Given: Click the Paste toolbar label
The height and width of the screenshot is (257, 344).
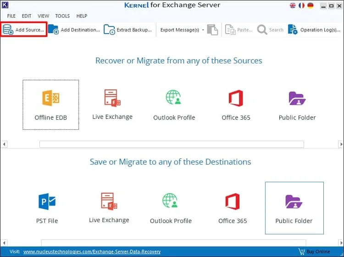Looking at the screenshot, I should pos(245,30).
